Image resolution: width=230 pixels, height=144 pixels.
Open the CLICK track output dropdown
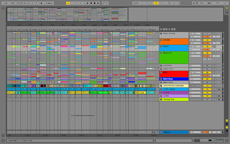(x=195, y=92)
